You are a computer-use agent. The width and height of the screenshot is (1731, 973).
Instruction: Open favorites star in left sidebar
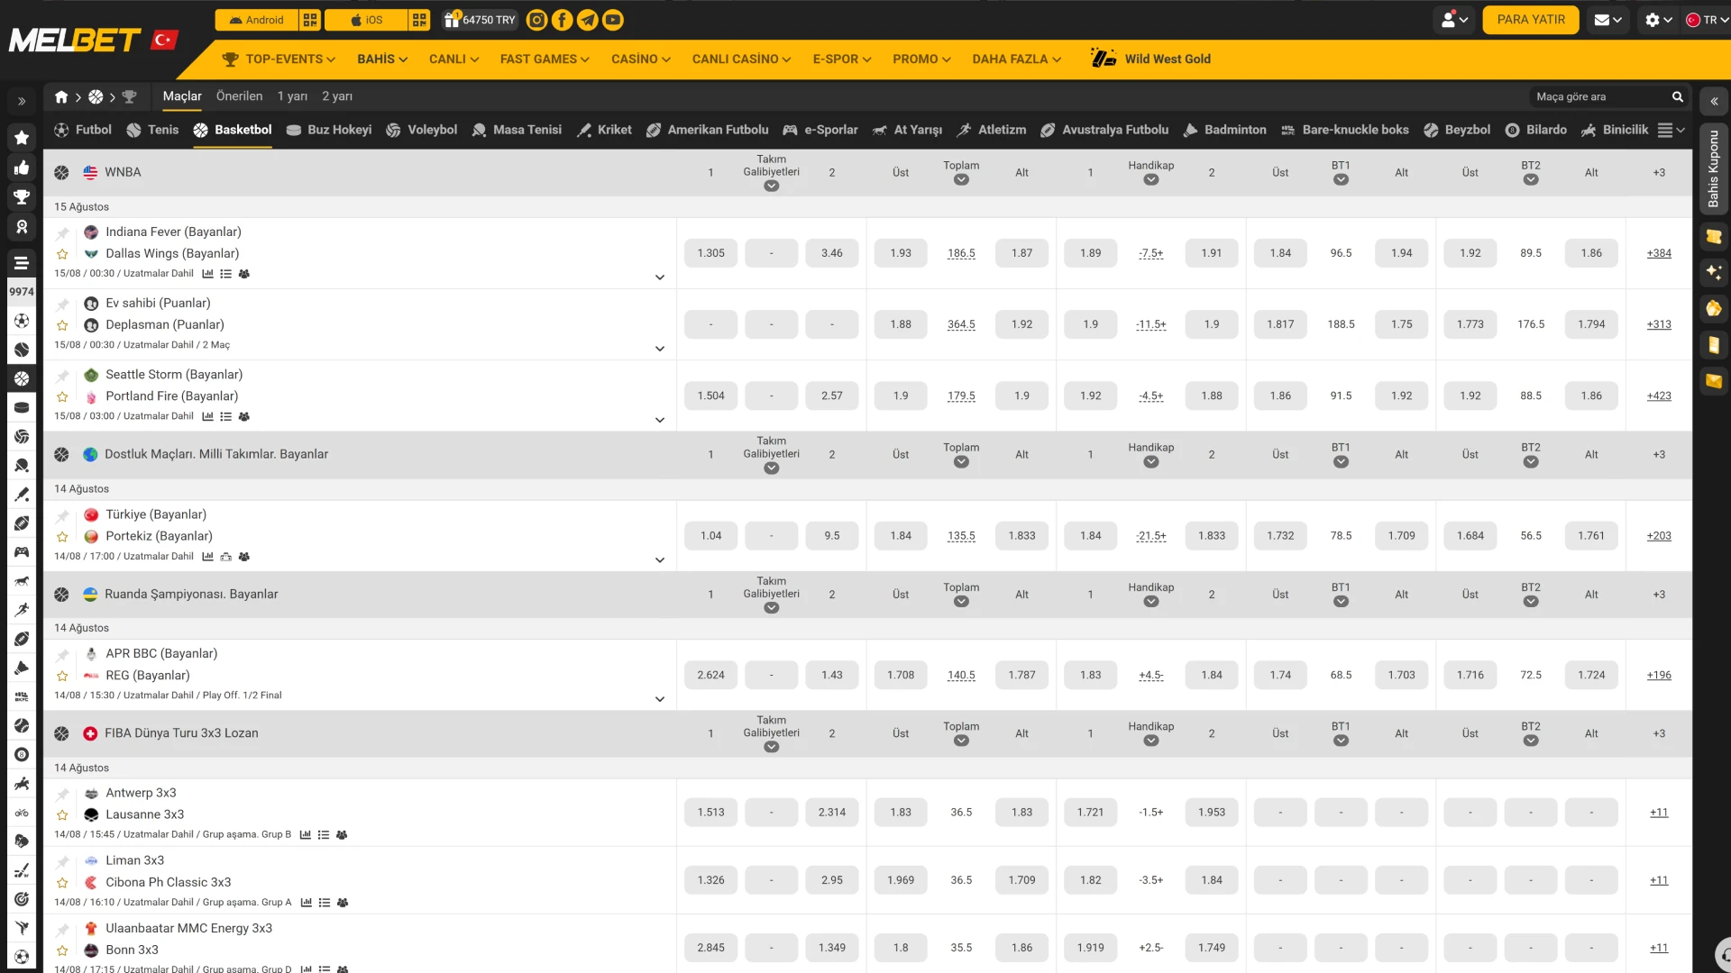[22, 138]
